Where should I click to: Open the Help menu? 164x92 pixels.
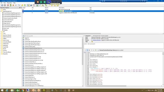(14, 3)
